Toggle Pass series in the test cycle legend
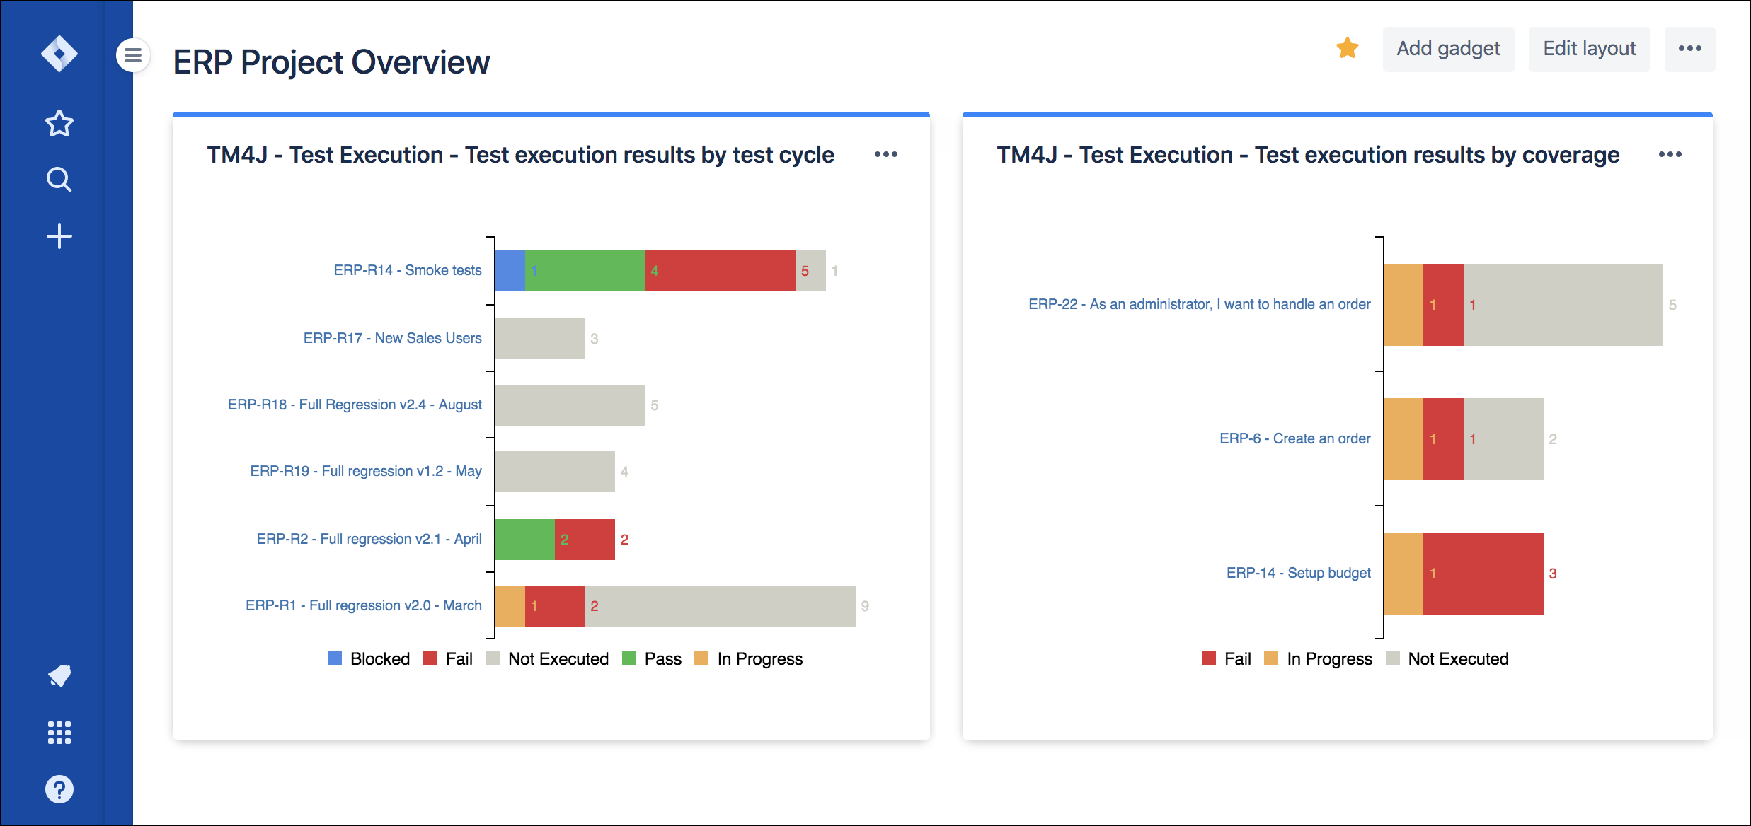This screenshot has width=1751, height=826. click(x=652, y=658)
